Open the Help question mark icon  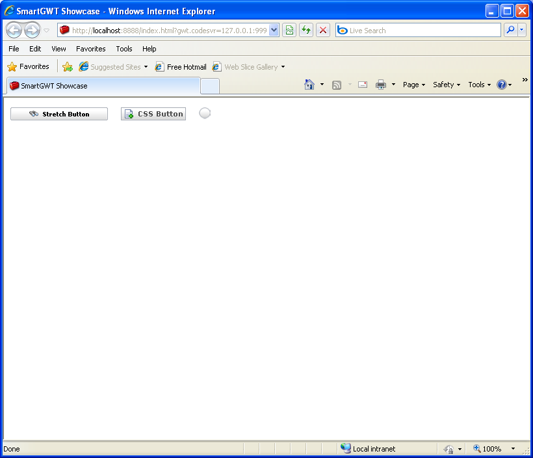502,85
